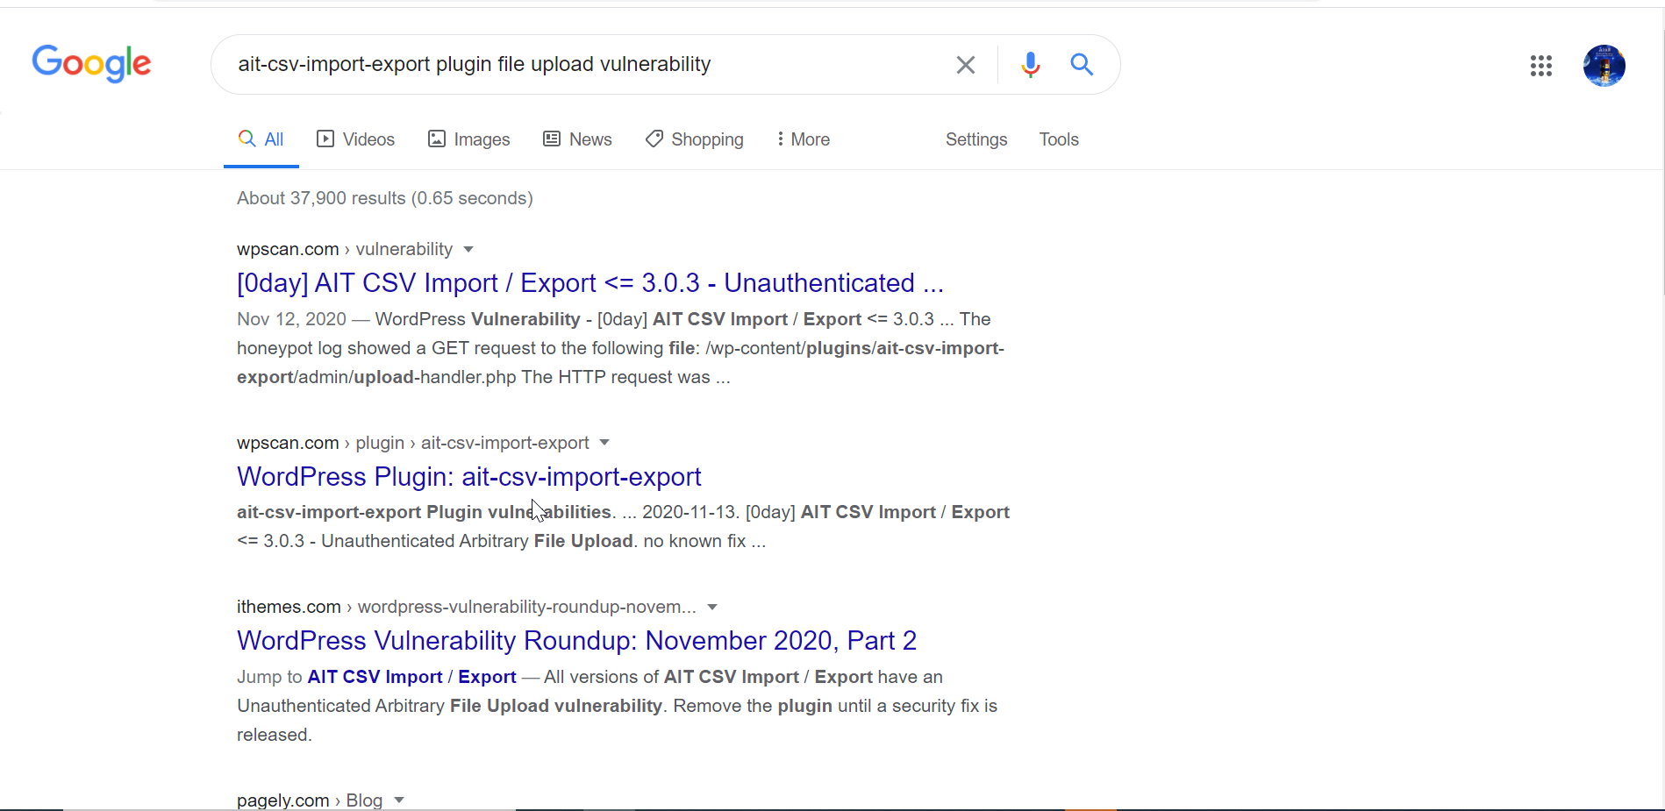Open search Settings
This screenshot has height=811, width=1665.
[975, 139]
